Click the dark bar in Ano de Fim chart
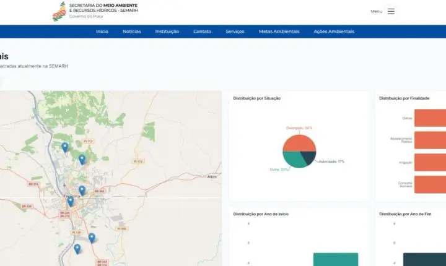This screenshot has height=266, width=446. [425, 259]
